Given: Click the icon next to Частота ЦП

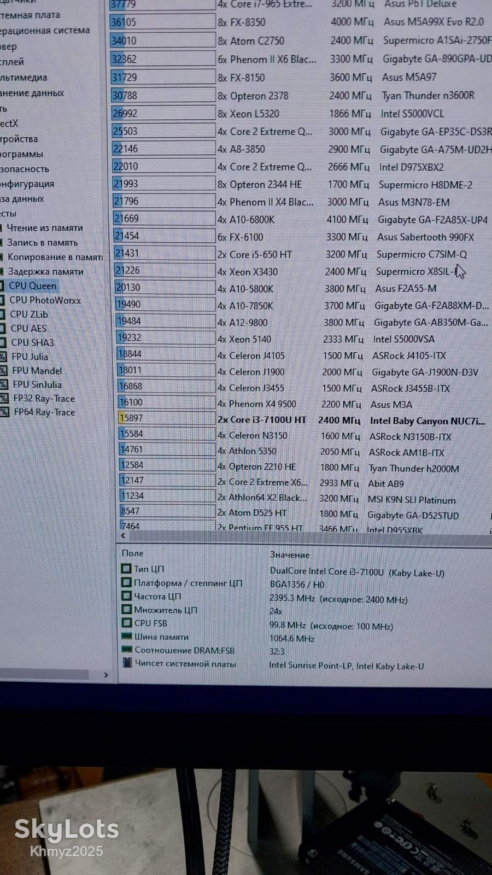Looking at the screenshot, I should point(126,596).
